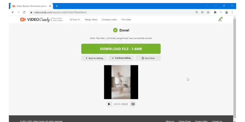The width and height of the screenshot is (245, 122).
Task: Click the browser forward arrow
Action: tap(18, 12)
